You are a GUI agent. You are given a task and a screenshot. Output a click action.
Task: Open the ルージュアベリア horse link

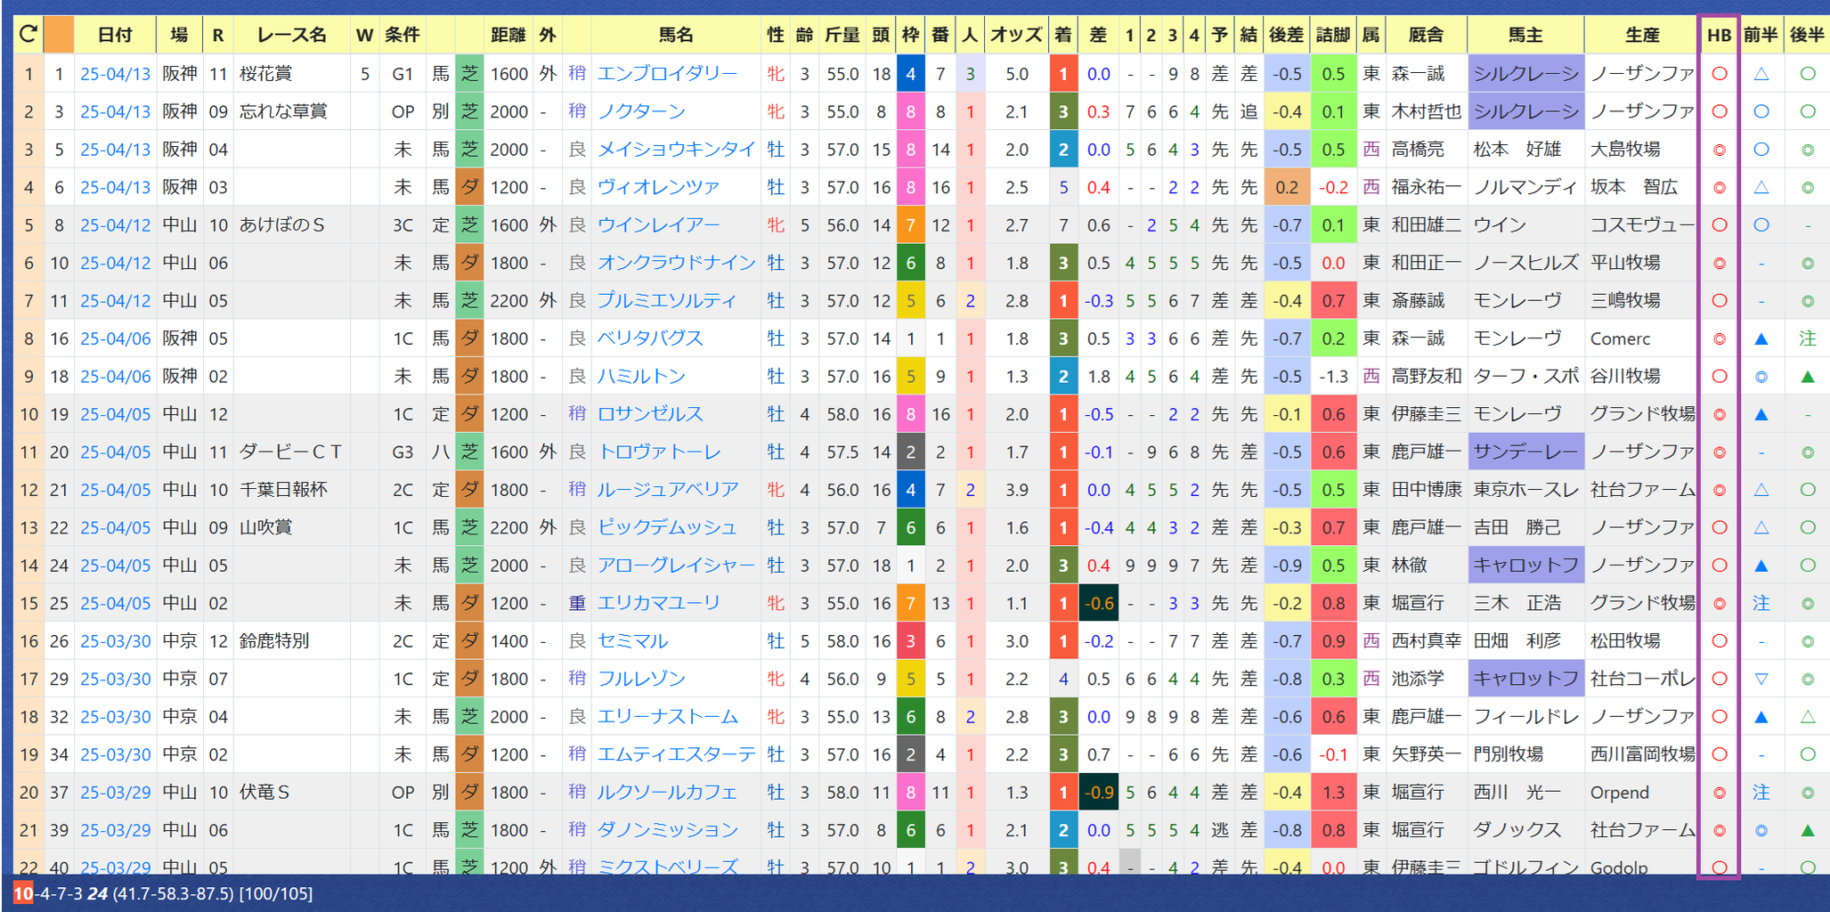click(668, 490)
